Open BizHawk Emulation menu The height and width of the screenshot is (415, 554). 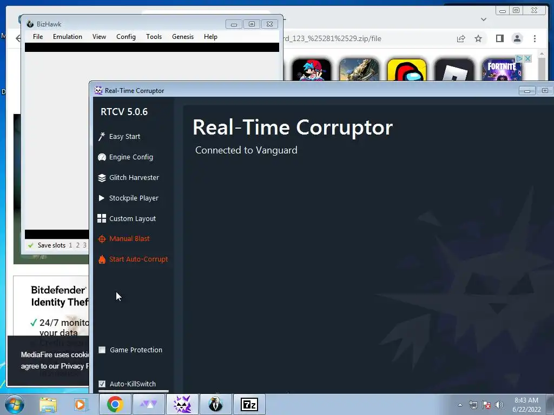68,37
